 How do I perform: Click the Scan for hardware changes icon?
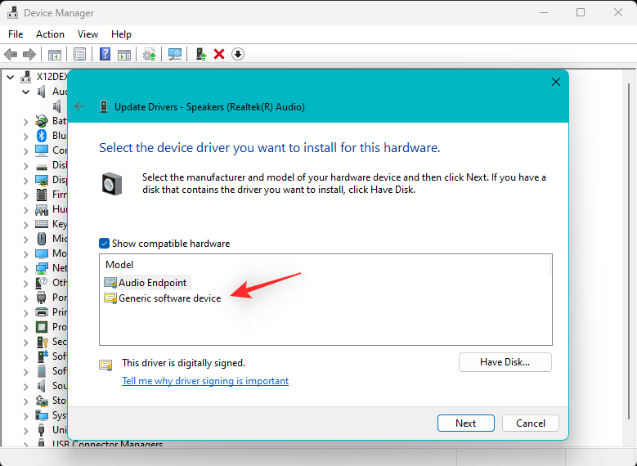tap(175, 54)
